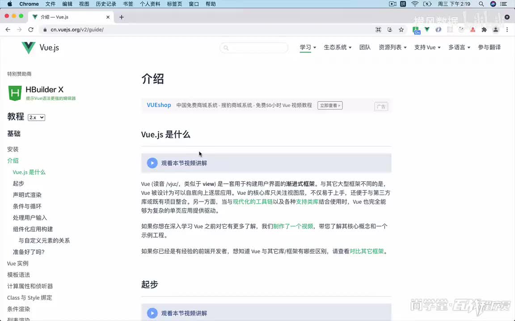This screenshot has width=515, height=321.
Task: Open the 团队 page link
Action: 365,48
